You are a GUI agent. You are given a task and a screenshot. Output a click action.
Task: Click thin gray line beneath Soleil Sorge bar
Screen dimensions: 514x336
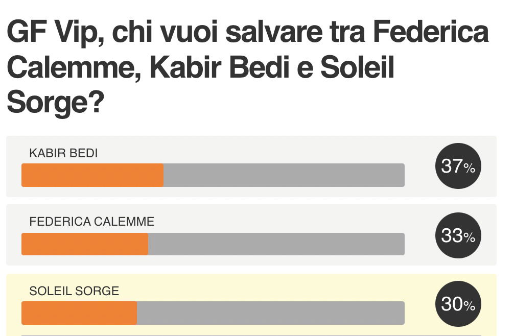(251, 335)
